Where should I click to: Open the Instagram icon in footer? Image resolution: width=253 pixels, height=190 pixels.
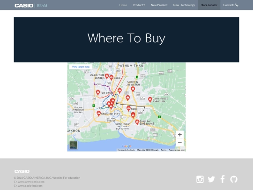[200, 179]
